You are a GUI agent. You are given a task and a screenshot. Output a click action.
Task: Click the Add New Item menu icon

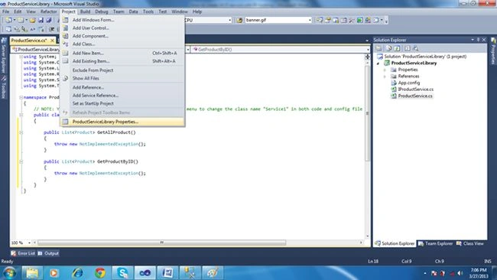tap(65, 53)
